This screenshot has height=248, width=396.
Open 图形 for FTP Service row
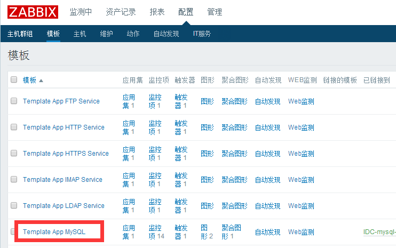coord(208,101)
